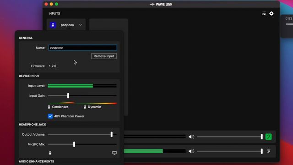Click the Input Level meter bar
This screenshot has height=165, width=293.
[x=82, y=86]
